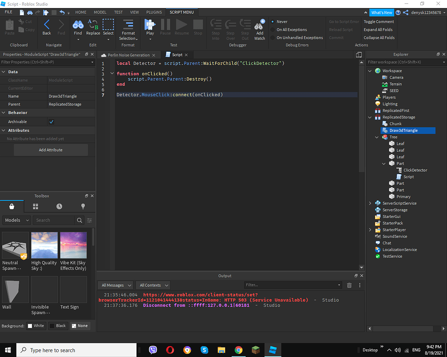Open the All Contexts dropdown
The height and width of the screenshot is (357, 447).
coord(153,285)
